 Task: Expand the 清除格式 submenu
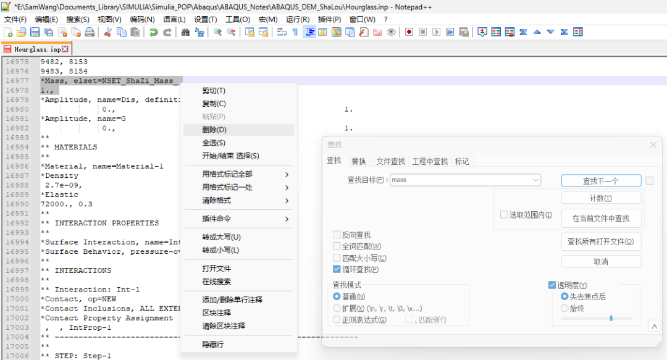click(240, 201)
